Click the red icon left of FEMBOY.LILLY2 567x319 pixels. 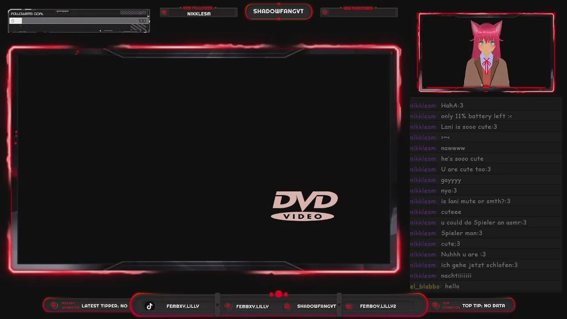[x=349, y=306]
